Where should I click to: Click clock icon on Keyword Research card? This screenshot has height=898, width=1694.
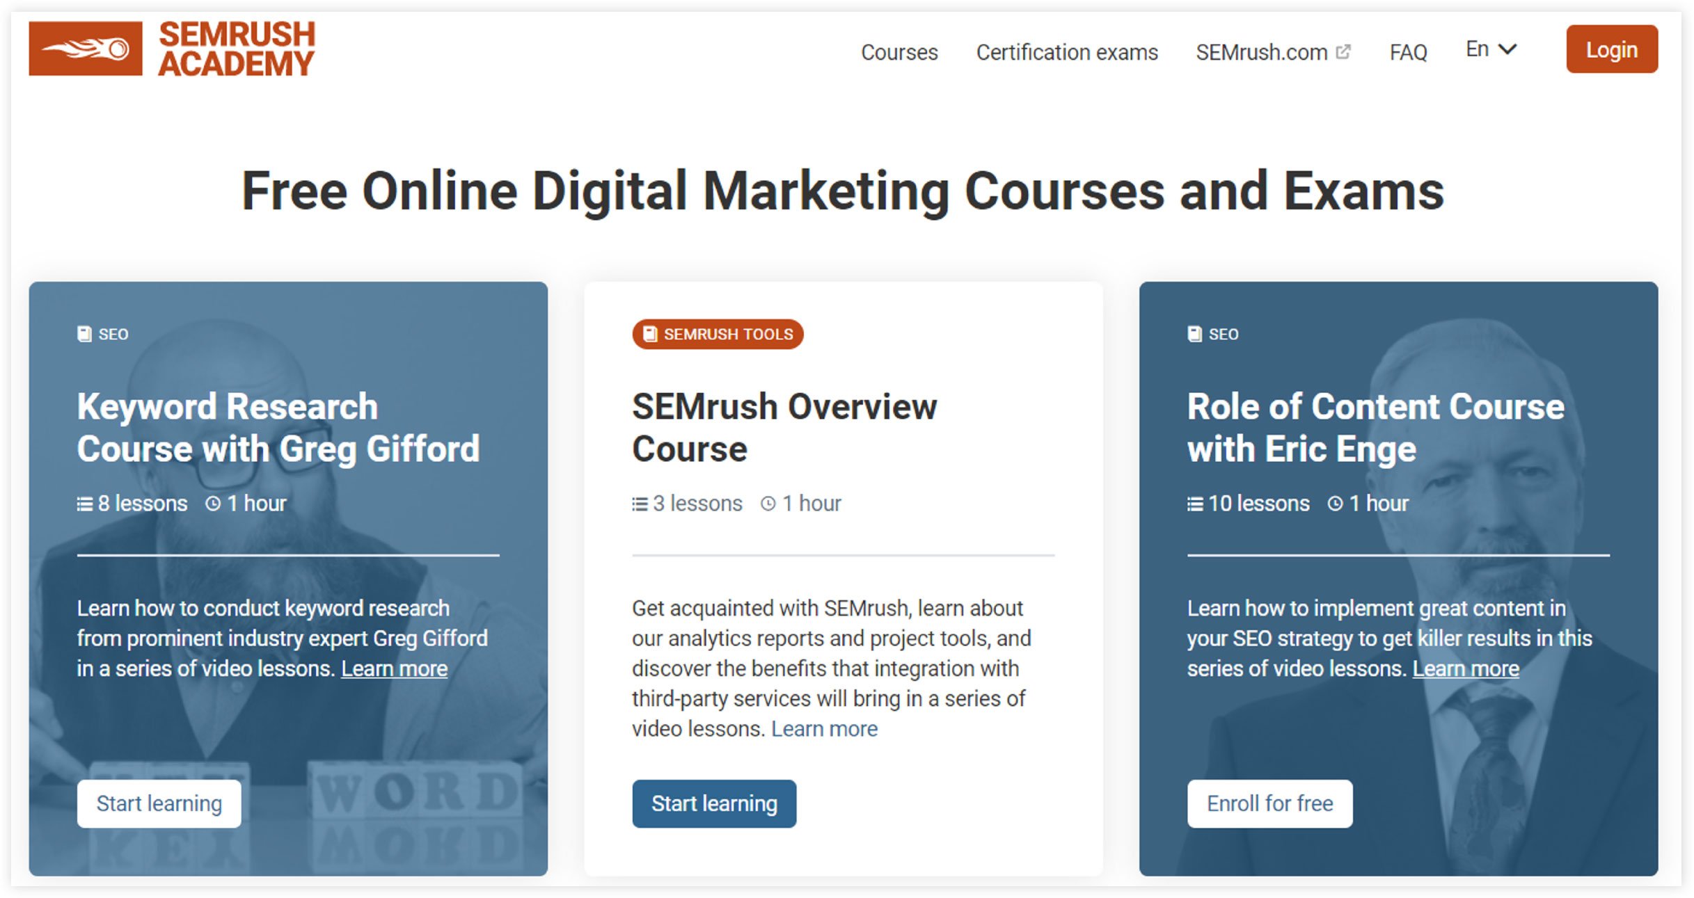click(x=213, y=503)
